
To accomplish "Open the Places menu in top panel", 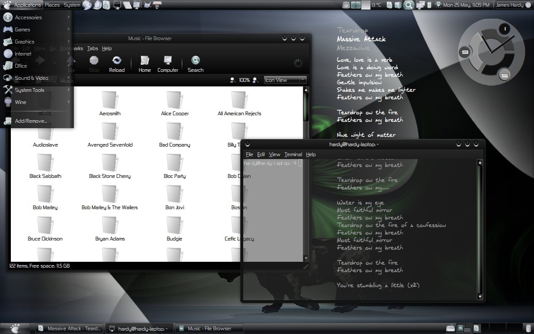I will tap(52, 5).
